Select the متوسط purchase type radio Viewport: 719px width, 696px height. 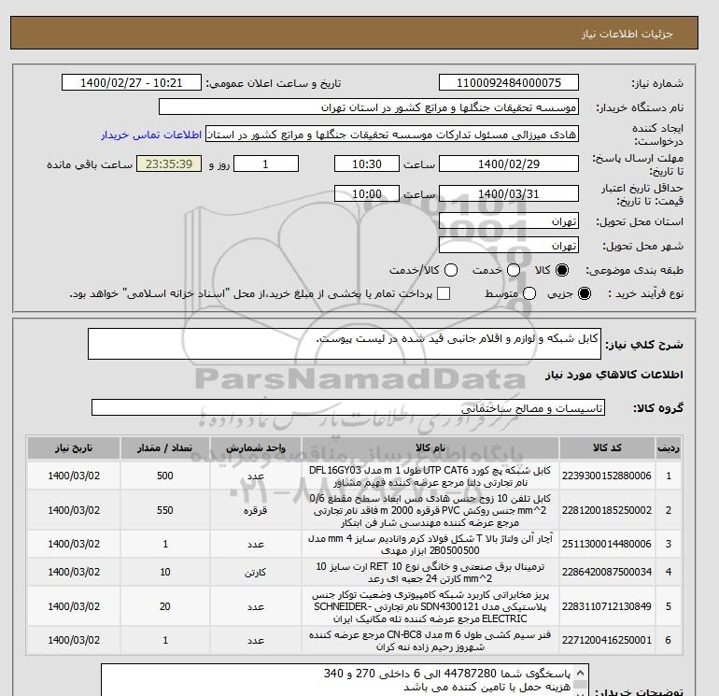tap(529, 293)
